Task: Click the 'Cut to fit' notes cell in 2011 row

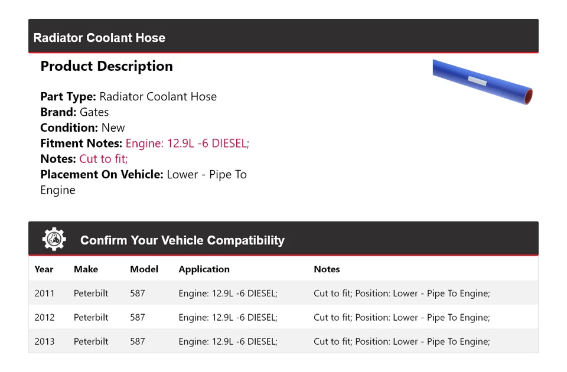Action: tap(402, 293)
